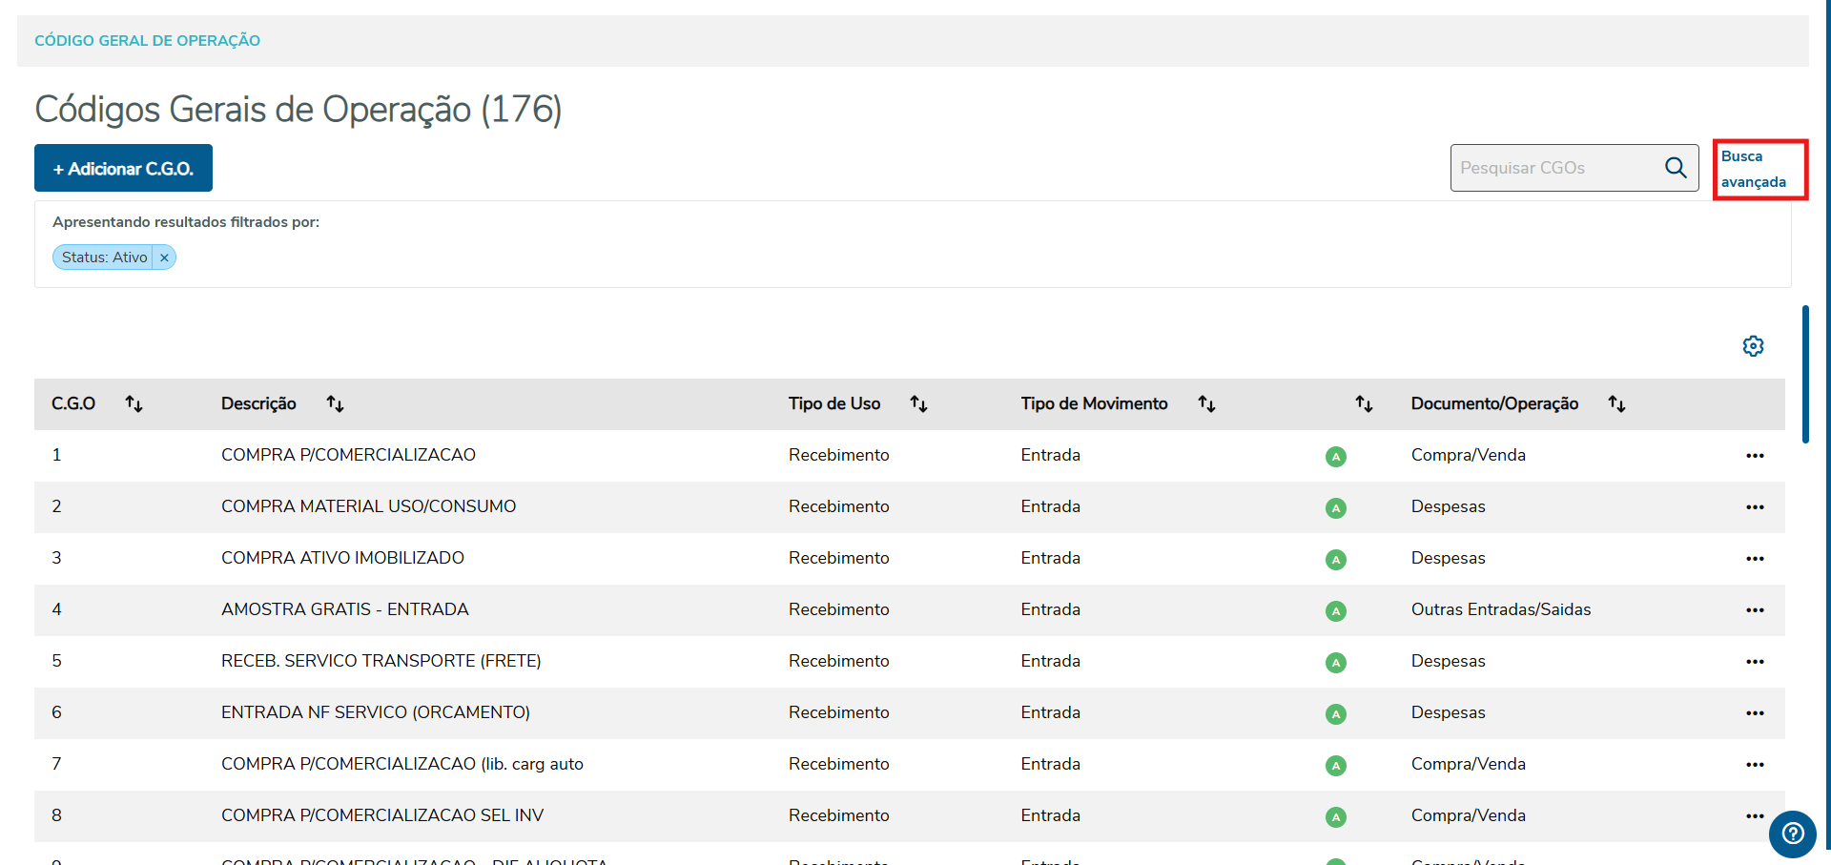The height and width of the screenshot is (865, 1831).
Task: Click the Adicionar C.G.O. button
Action: [x=123, y=169]
